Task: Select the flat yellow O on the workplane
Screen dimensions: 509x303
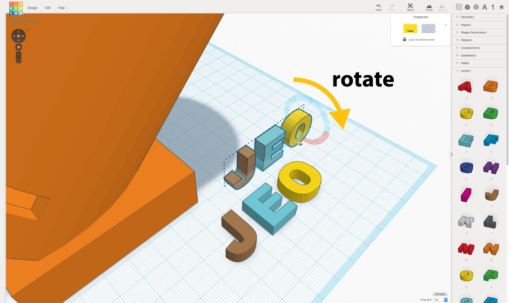Action: 299,181
